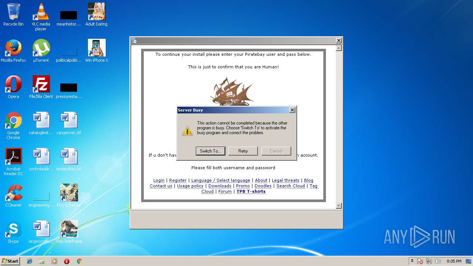Click the Chrome taskbar icon
Image resolution: width=473 pixels, height=266 pixels.
[x=79, y=261]
